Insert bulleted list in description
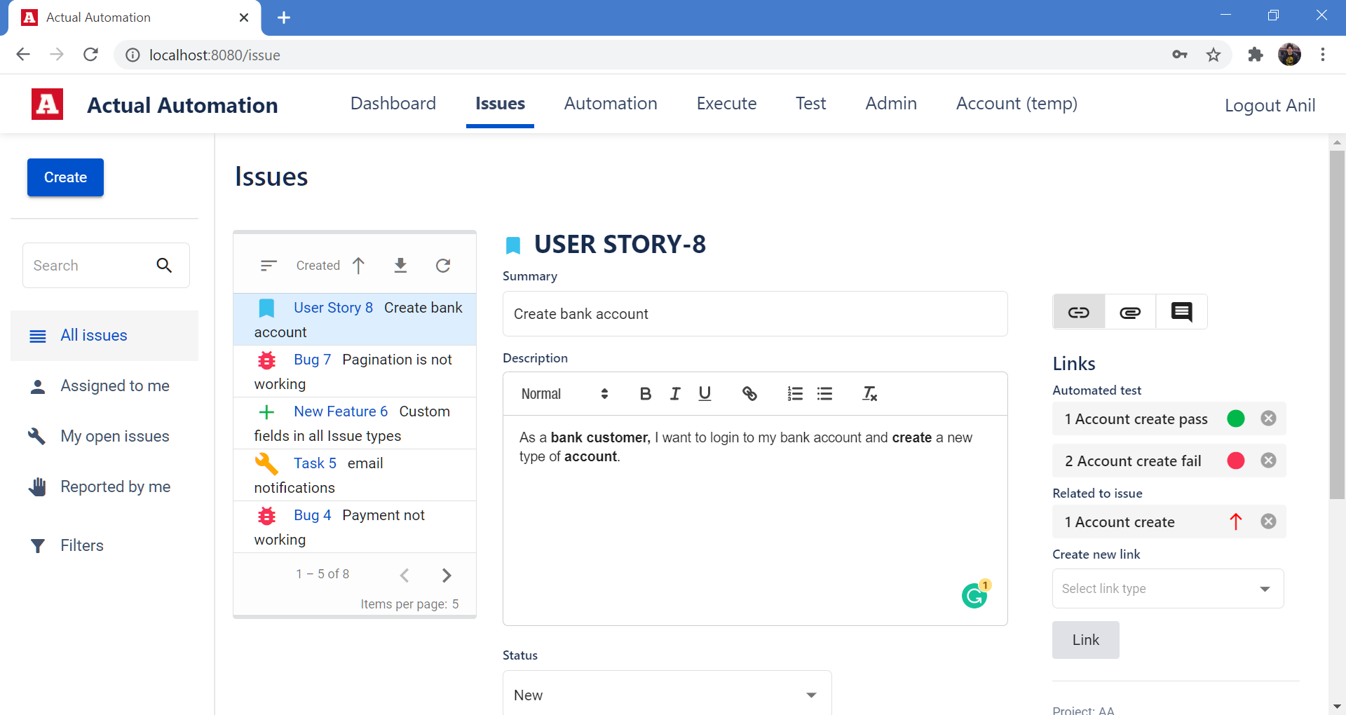The image size is (1346, 715). tap(825, 394)
